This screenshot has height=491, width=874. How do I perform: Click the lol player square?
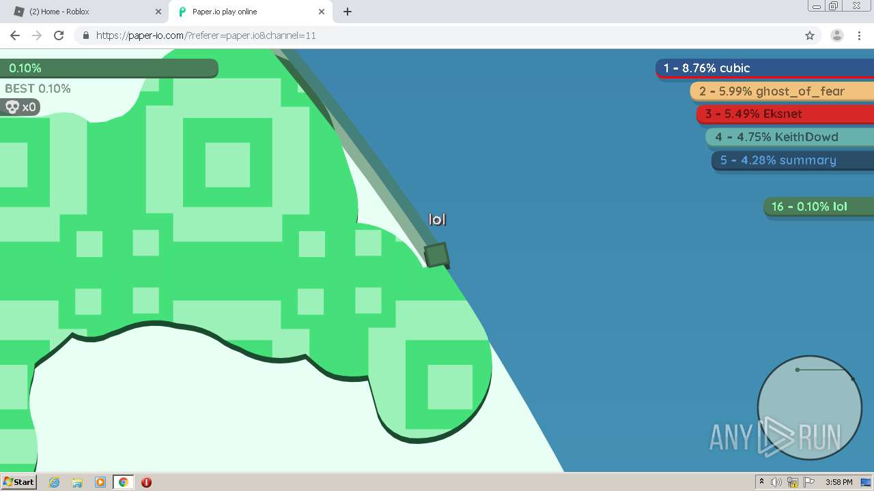pos(436,255)
